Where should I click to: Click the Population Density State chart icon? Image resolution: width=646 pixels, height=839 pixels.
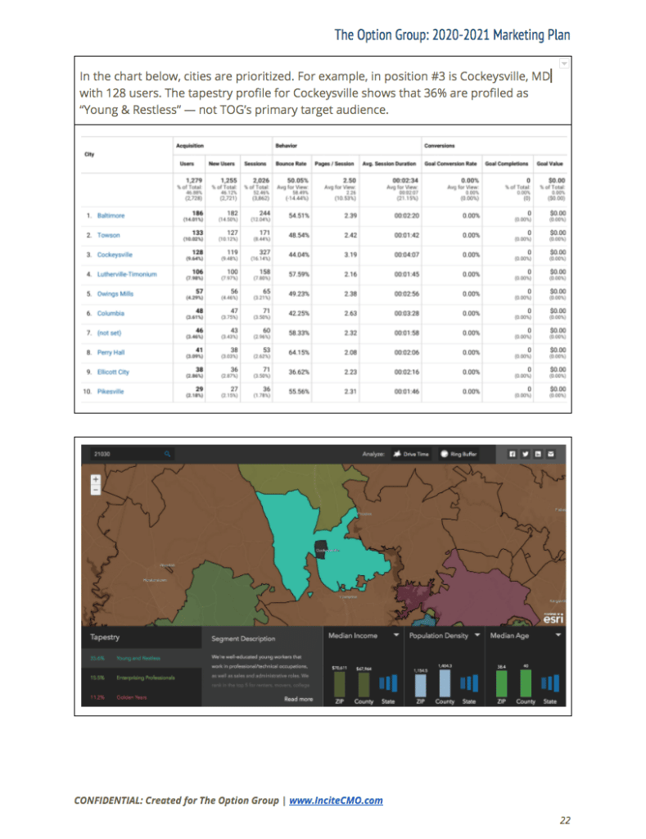click(x=469, y=683)
